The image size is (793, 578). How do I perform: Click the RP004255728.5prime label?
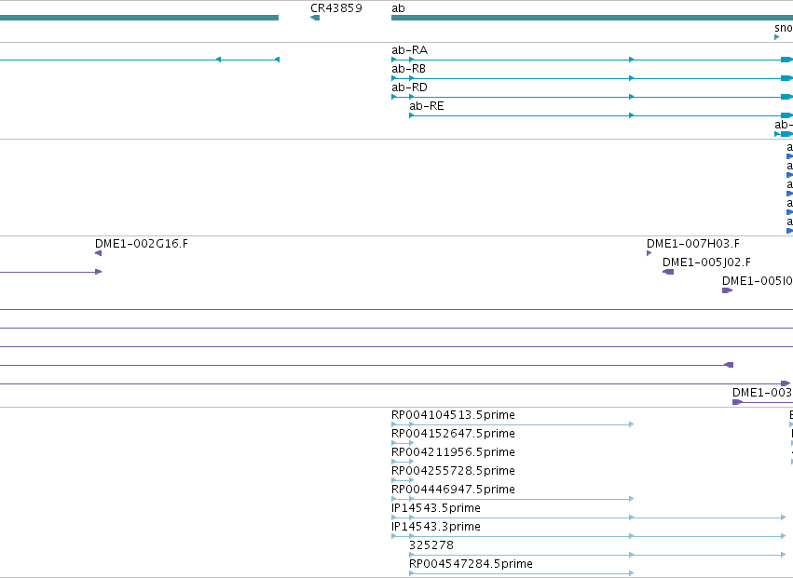pos(453,471)
